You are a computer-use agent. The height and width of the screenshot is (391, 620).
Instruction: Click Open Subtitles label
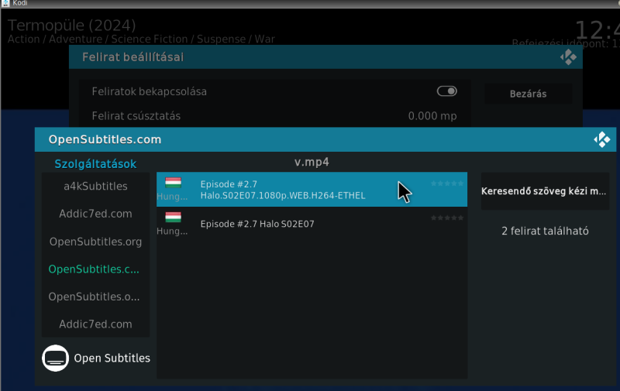[x=112, y=358]
